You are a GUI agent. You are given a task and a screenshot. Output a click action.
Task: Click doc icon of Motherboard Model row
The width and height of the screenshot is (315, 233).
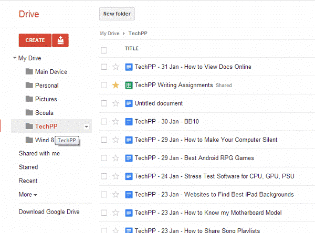[129, 213]
